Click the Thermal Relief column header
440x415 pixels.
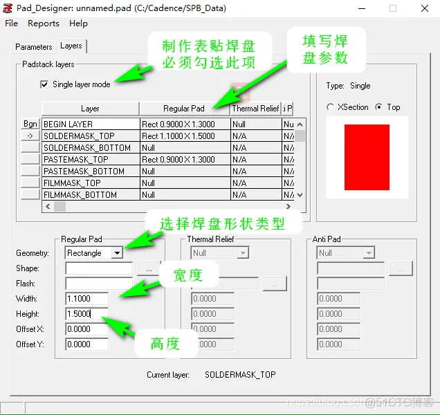click(x=256, y=109)
